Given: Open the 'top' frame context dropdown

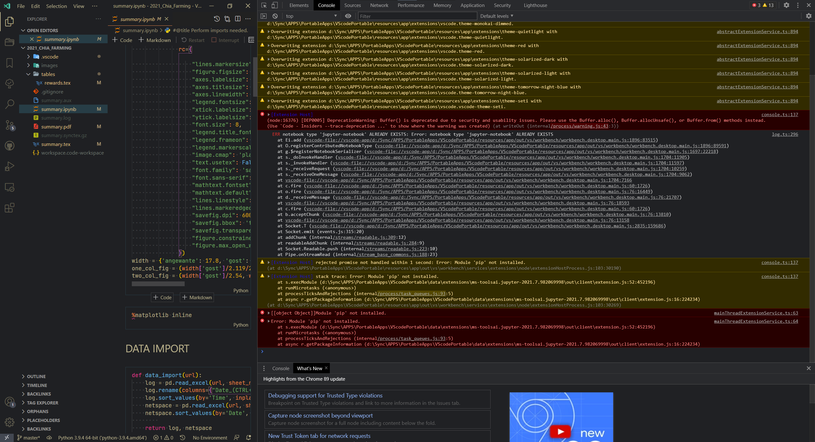Looking at the screenshot, I should [x=311, y=16].
